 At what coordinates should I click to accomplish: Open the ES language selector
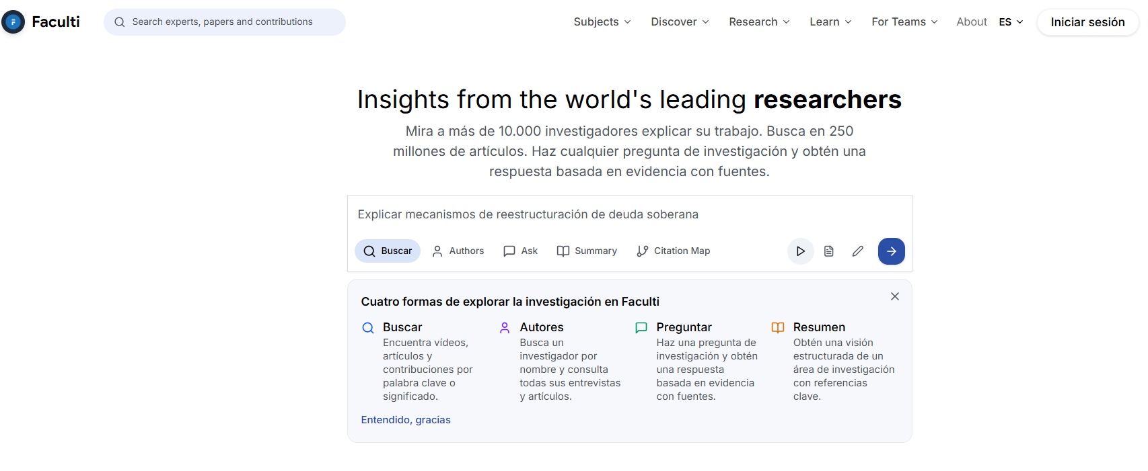tap(1011, 22)
